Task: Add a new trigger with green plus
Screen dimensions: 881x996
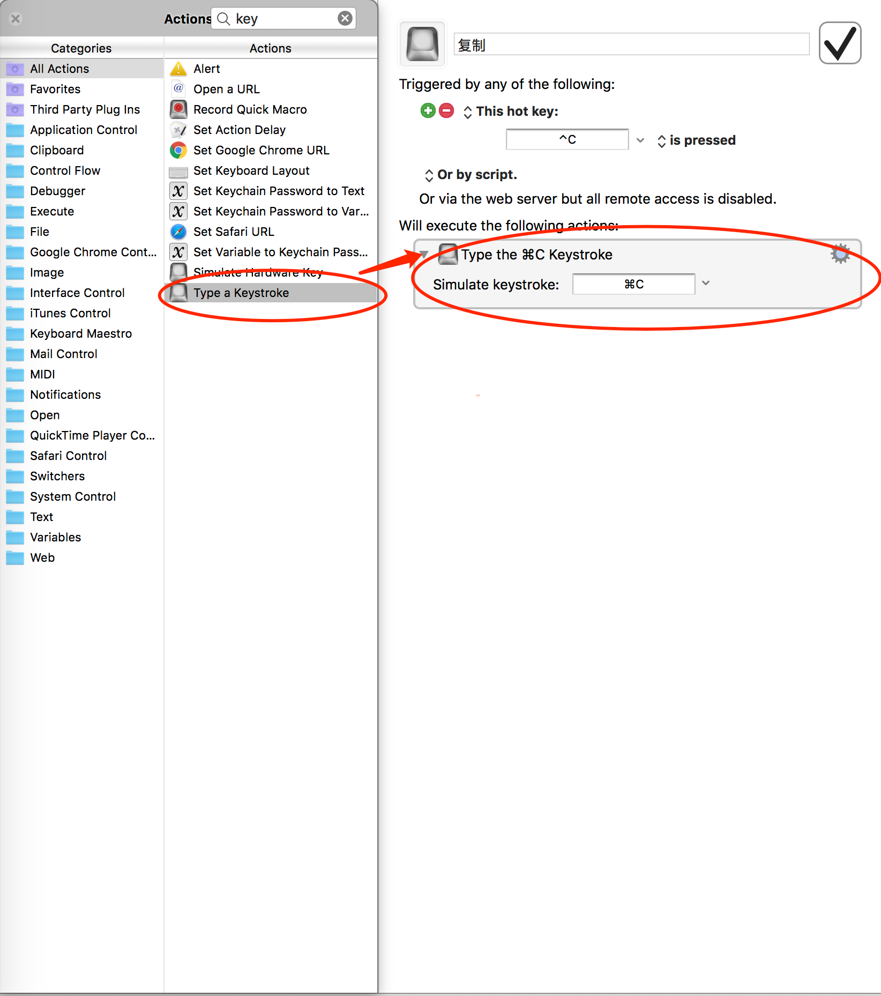Action: [x=428, y=111]
